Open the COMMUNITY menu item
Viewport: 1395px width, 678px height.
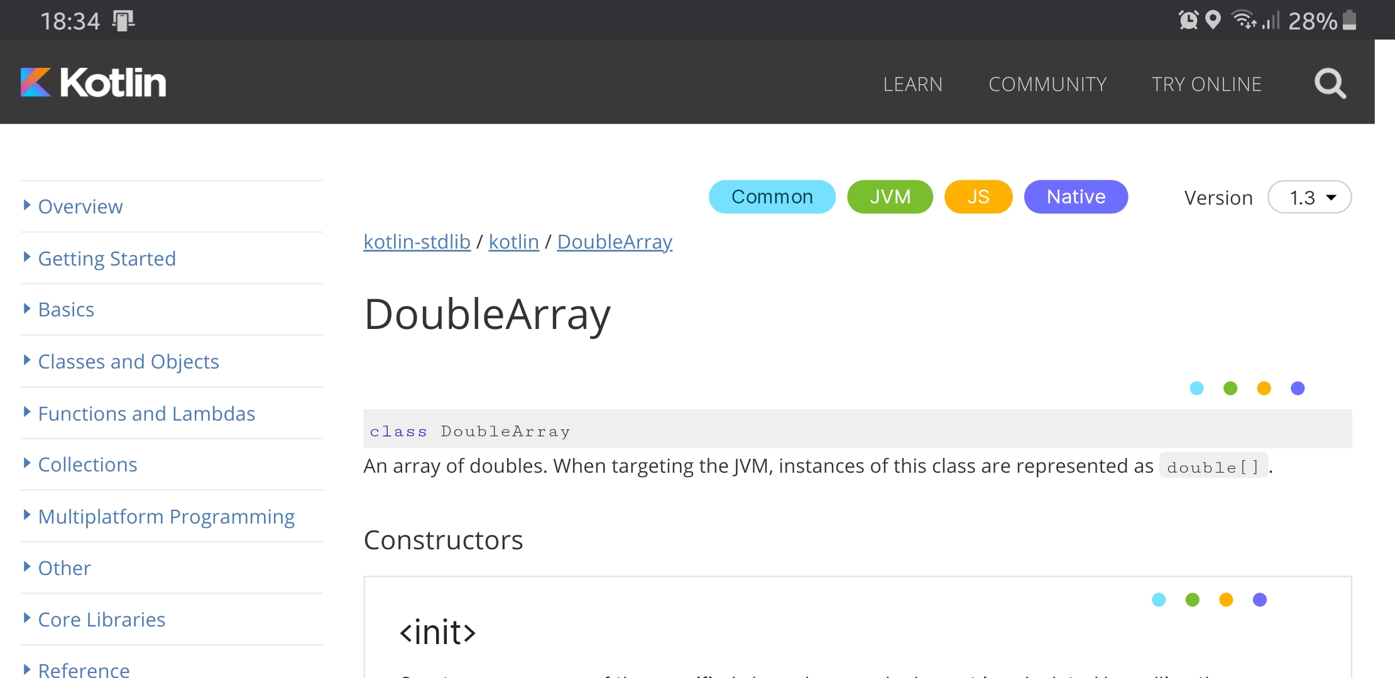[x=1048, y=84]
